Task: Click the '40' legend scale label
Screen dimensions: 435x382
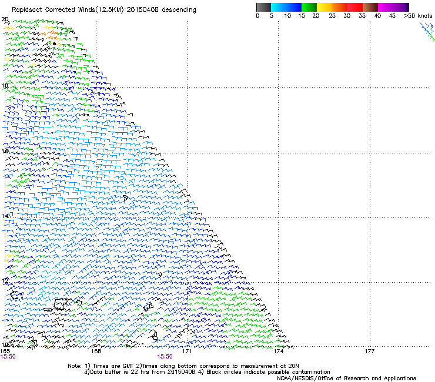Action: pyautogui.click(x=377, y=16)
